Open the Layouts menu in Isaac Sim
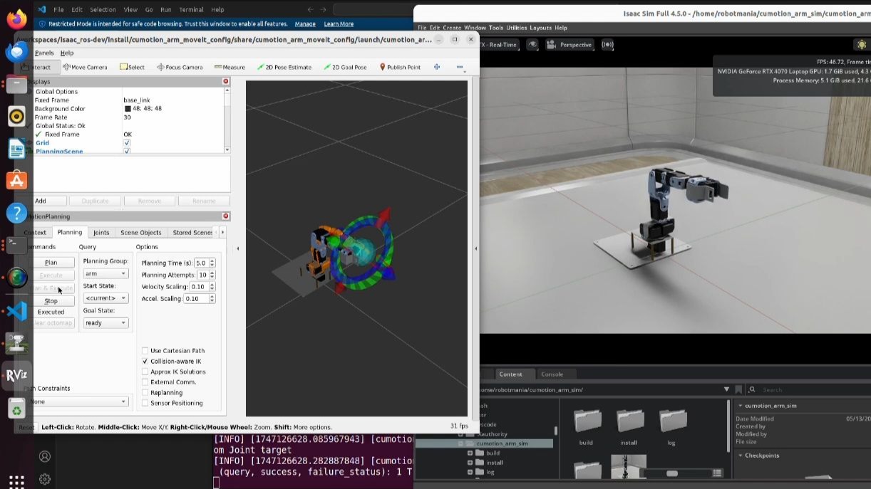871x489 pixels. 541,28
